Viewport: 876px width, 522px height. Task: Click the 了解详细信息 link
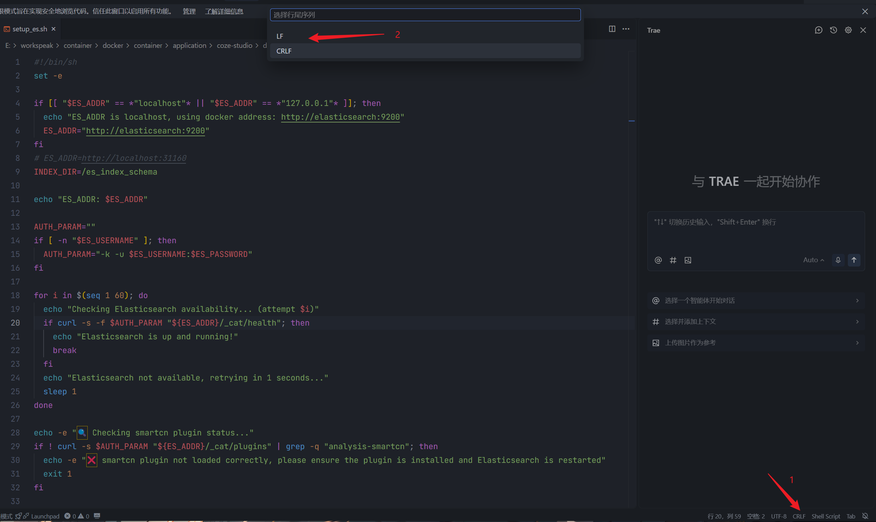(224, 11)
